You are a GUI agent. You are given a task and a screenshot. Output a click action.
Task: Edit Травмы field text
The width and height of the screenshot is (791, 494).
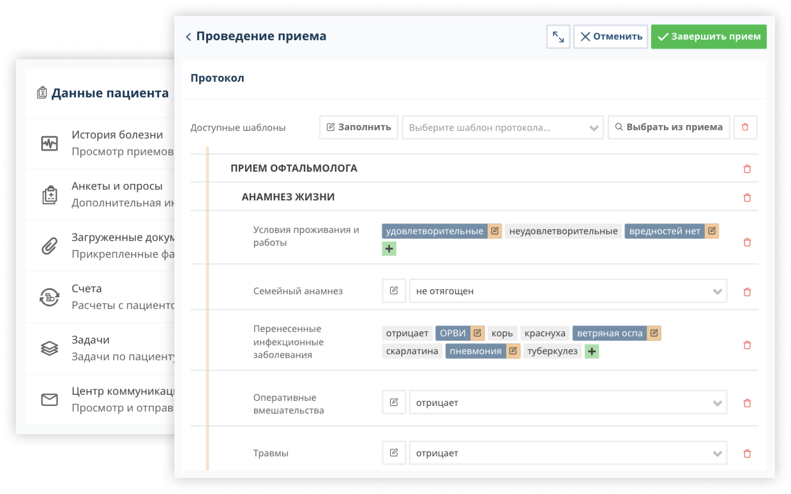(394, 453)
